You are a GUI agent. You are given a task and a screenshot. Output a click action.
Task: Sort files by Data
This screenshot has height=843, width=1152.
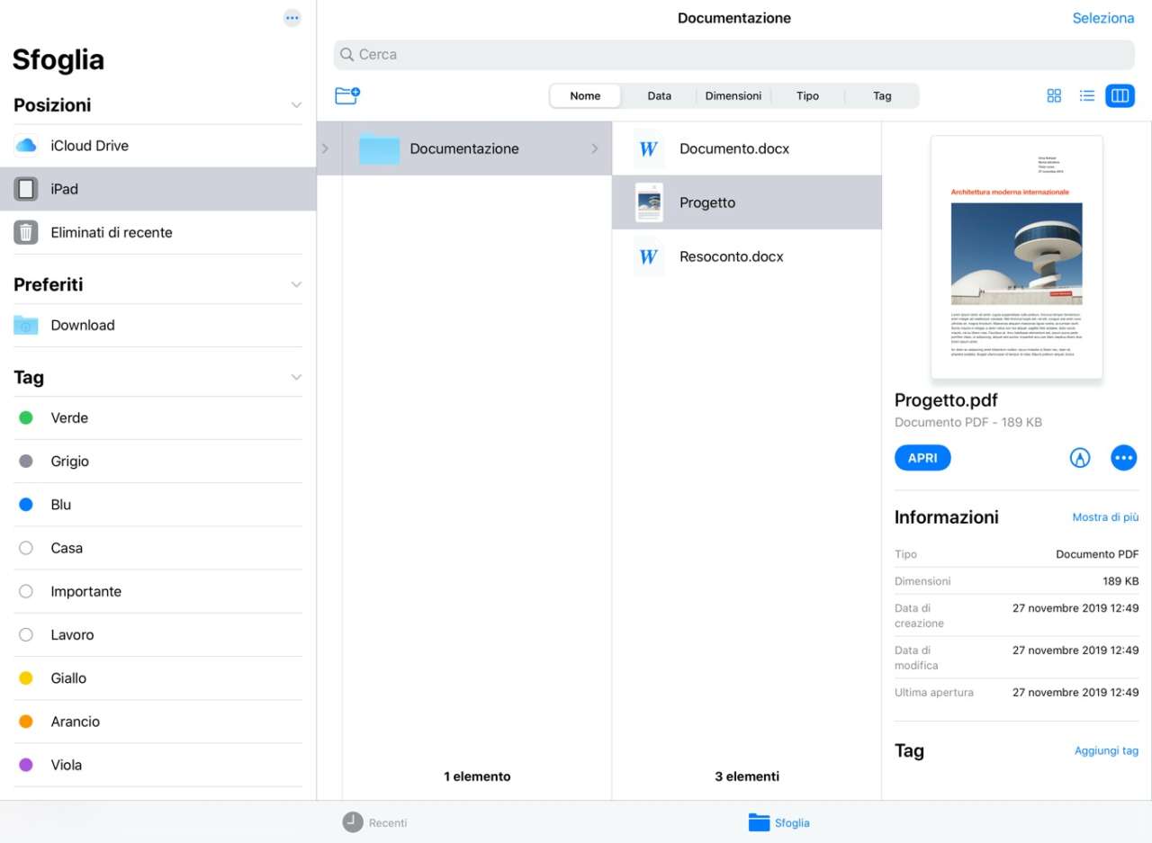(x=660, y=96)
